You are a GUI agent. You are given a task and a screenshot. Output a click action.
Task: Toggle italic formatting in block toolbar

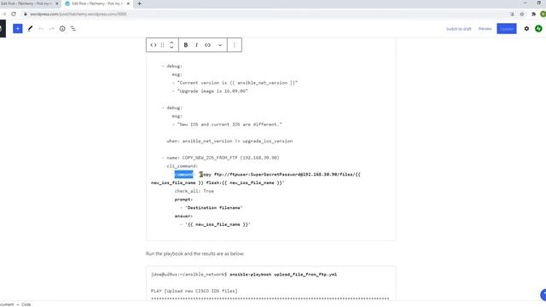[196, 45]
